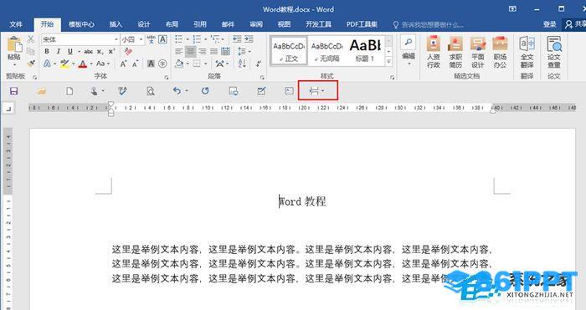Apply character border (boxed A)
Image resolution: width=586 pixels, height=310 pixels.
tap(162, 39)
